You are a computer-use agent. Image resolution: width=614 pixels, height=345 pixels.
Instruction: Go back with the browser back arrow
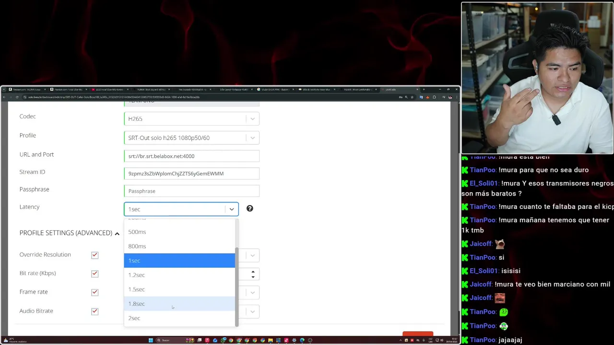point(3,97)
